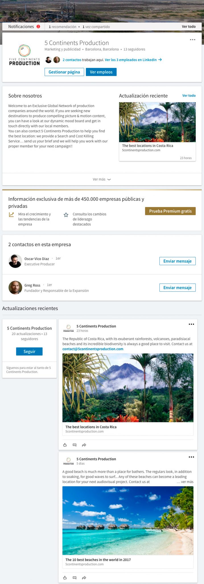Open company header three-dot options menu
The width and height of the screenshot is (204, 584).
coord(193,40)
